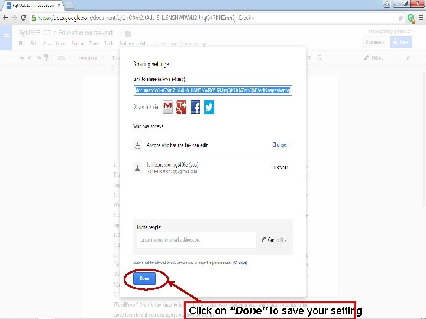Share link via Facebook icon
Viewport: 426px width, 319px height.
pyautogui.click(x=195, y=107)
